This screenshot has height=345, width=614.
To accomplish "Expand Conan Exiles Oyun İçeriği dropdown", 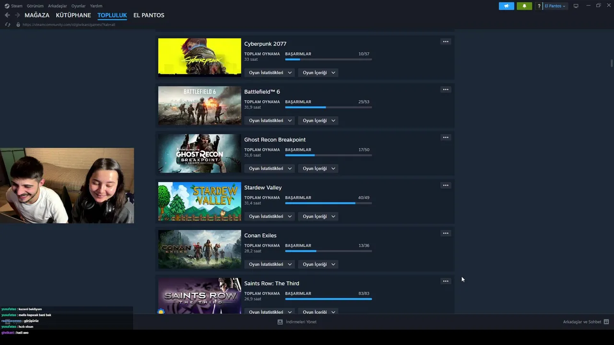I will pos(319,264).
